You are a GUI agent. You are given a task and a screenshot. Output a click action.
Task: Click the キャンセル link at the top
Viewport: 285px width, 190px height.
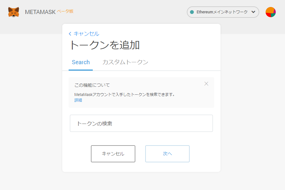click(86, 34)
